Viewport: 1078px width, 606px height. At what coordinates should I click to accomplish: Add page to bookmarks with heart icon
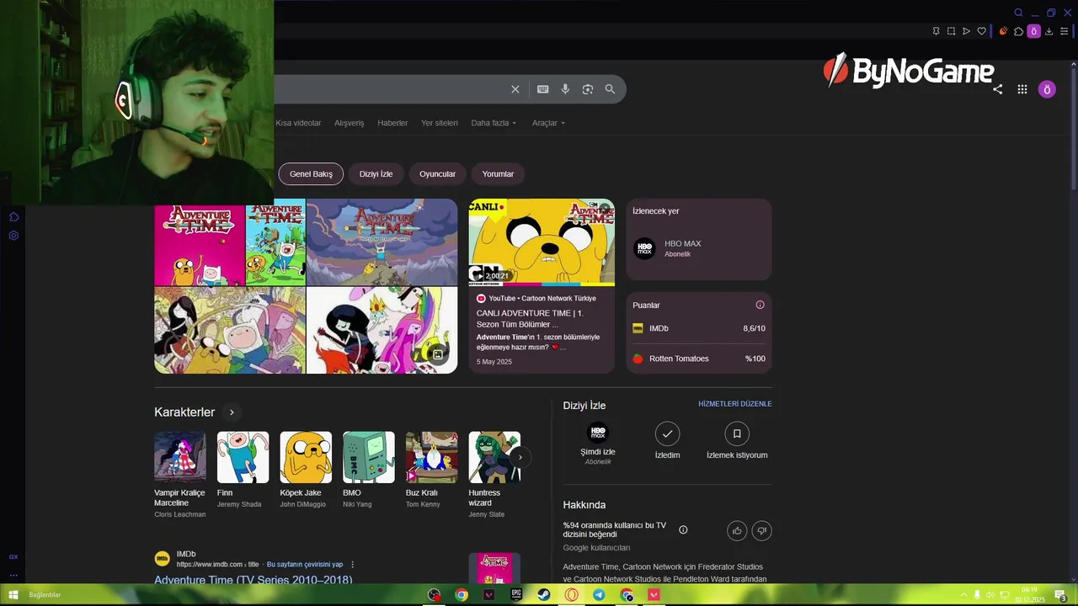tap(981, 31)
